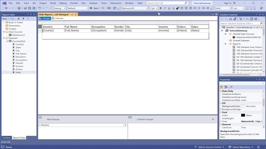Click the search magnifier icon in Solution Explorer
The image size is (266, 149).
pos(261,23)
